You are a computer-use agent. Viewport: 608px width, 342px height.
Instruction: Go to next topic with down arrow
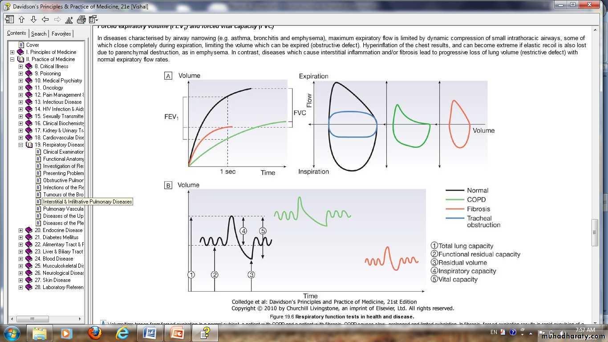pyautogui.click(x=33, y=20)
